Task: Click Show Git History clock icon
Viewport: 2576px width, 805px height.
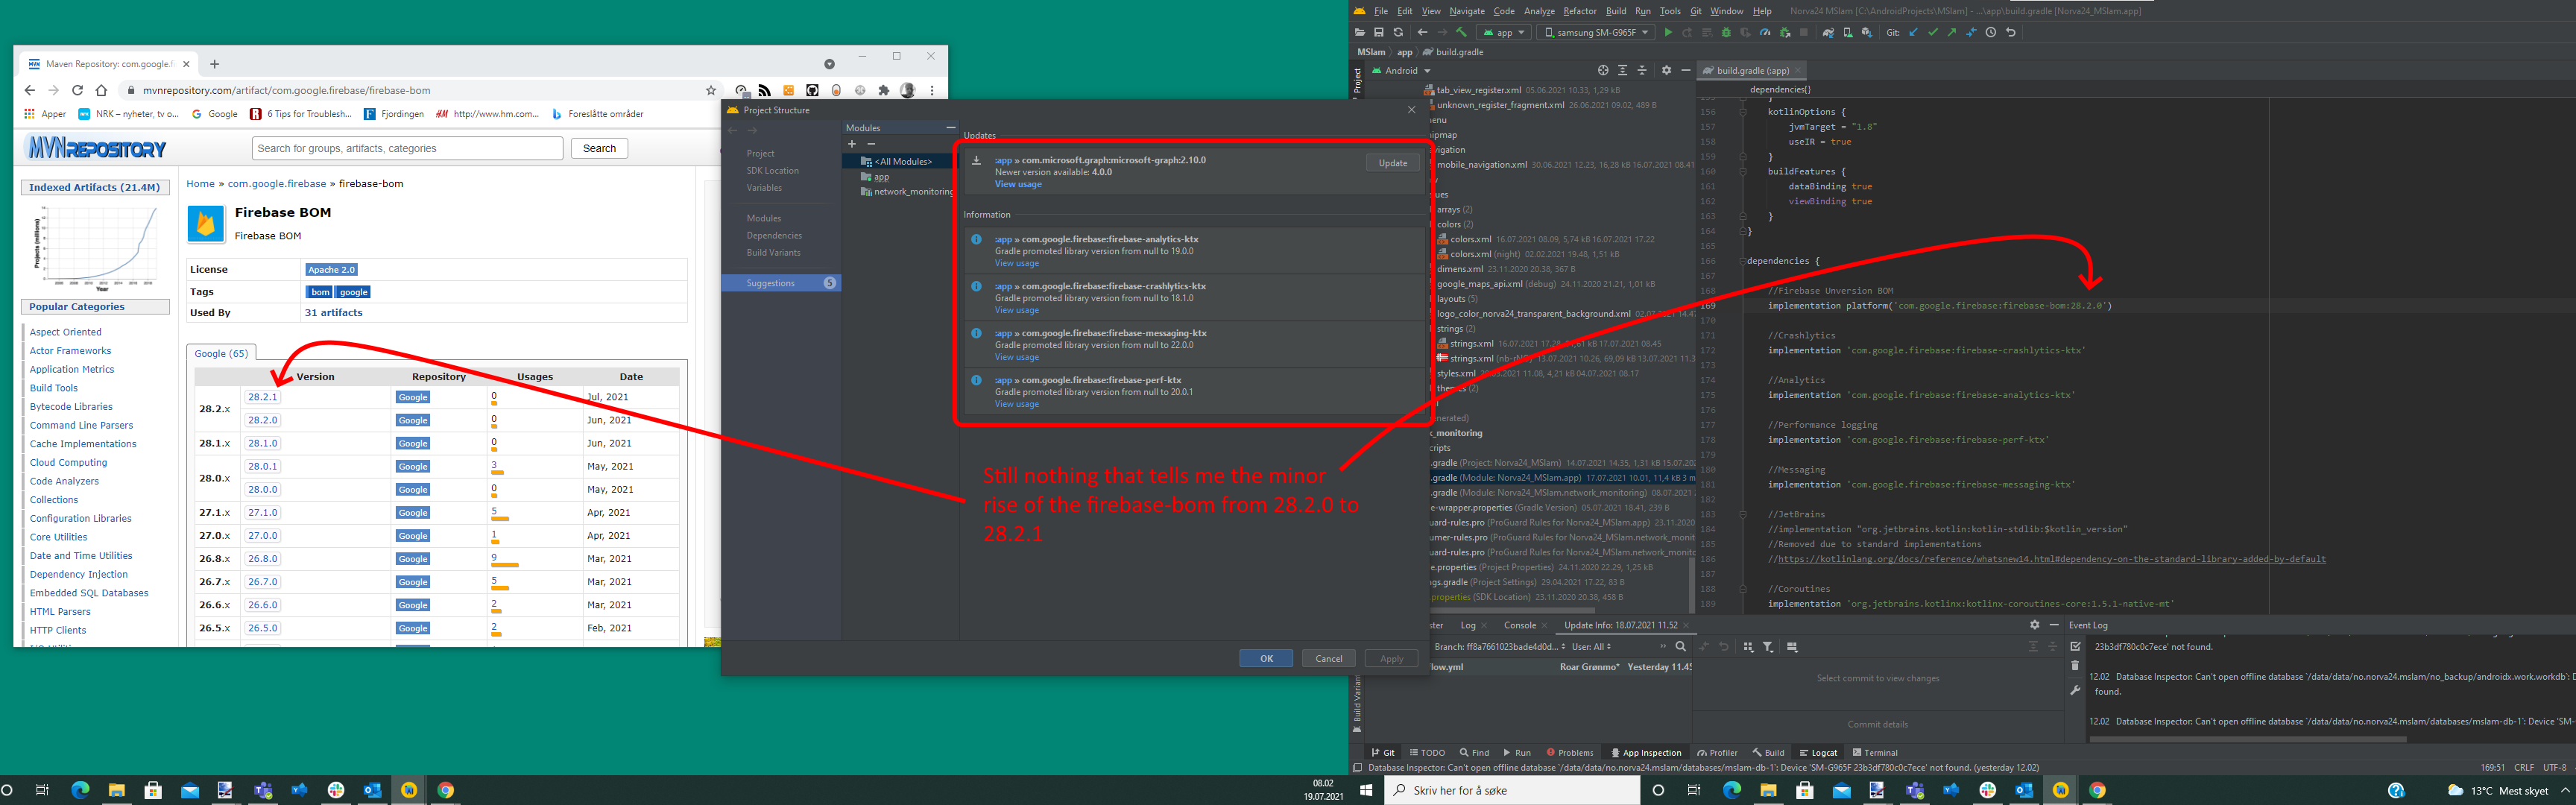Action: click(x=1991, y=32)
